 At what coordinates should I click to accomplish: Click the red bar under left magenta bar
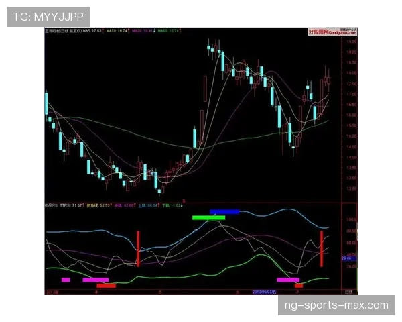106,286
